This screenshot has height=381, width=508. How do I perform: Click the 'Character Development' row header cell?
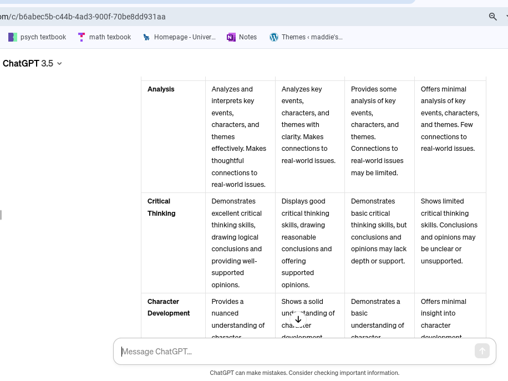174,316
